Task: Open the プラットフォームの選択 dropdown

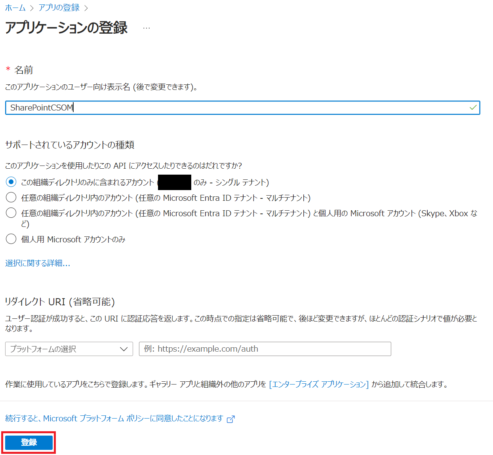Action: tap(69, 349)
